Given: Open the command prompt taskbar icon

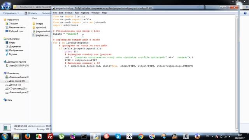Looking at the screenshot, I should [x=84, y=136].
